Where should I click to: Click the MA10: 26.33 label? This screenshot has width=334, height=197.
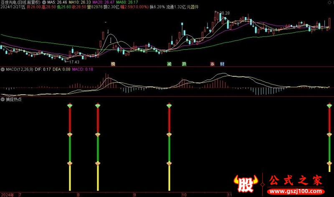coord(80,3)
